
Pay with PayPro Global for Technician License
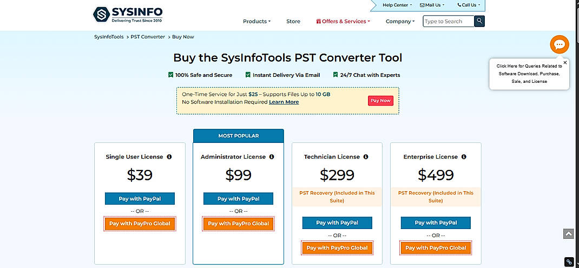pos(337,248)
